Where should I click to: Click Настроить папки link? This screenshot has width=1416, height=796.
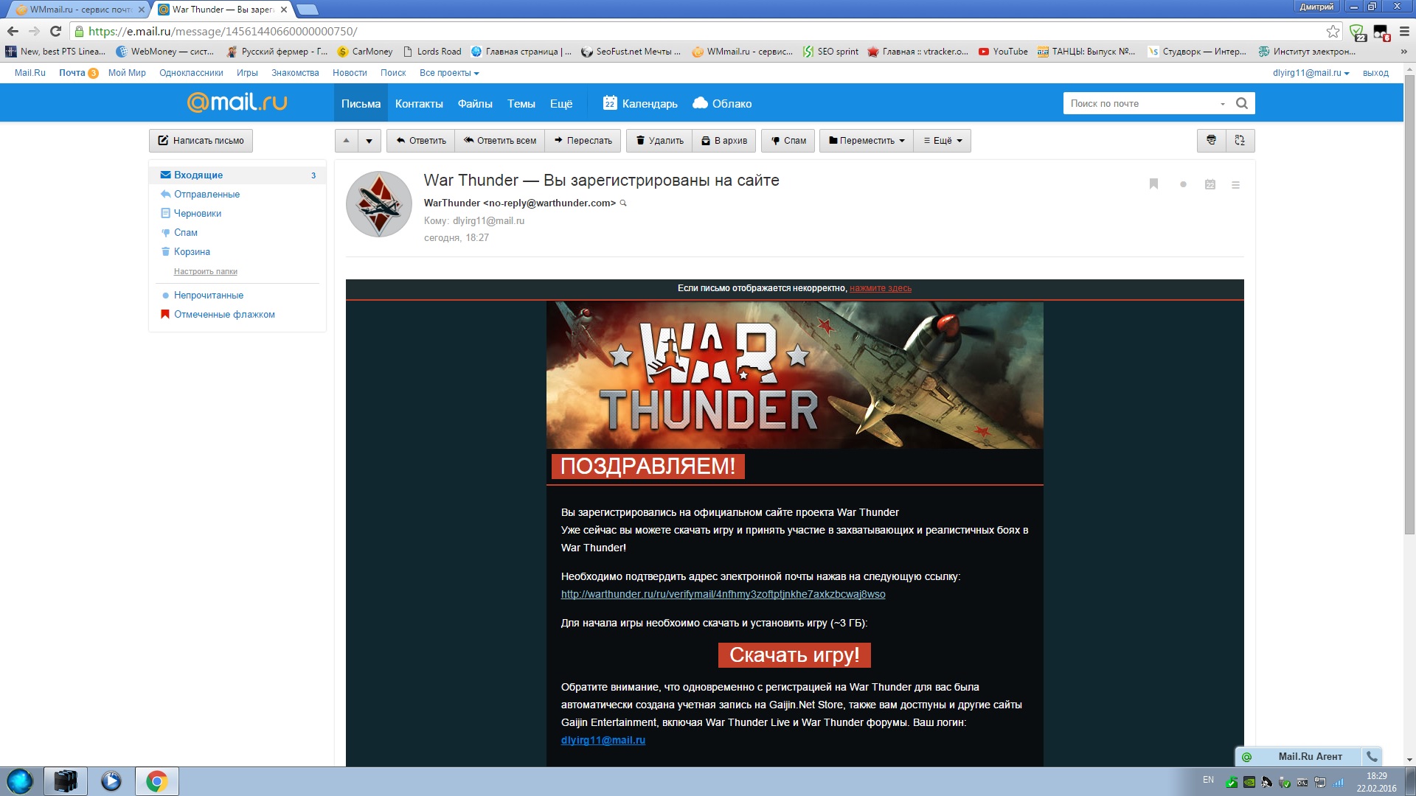click(205, 271)
